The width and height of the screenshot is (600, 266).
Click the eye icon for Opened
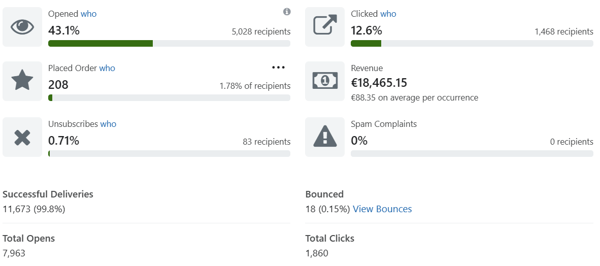[22, 27]
